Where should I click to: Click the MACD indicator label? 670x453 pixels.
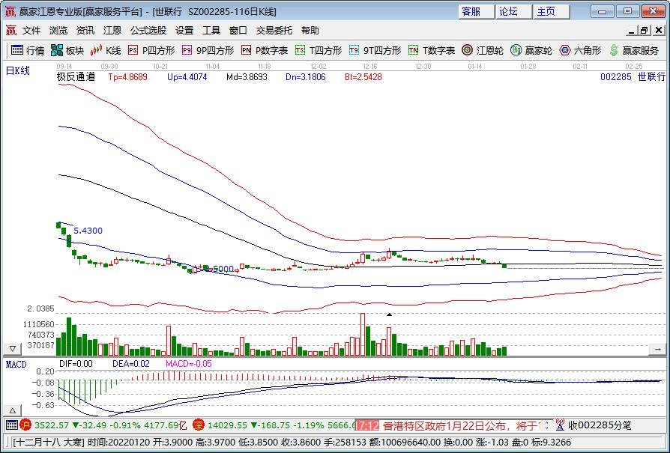(16, 364)
